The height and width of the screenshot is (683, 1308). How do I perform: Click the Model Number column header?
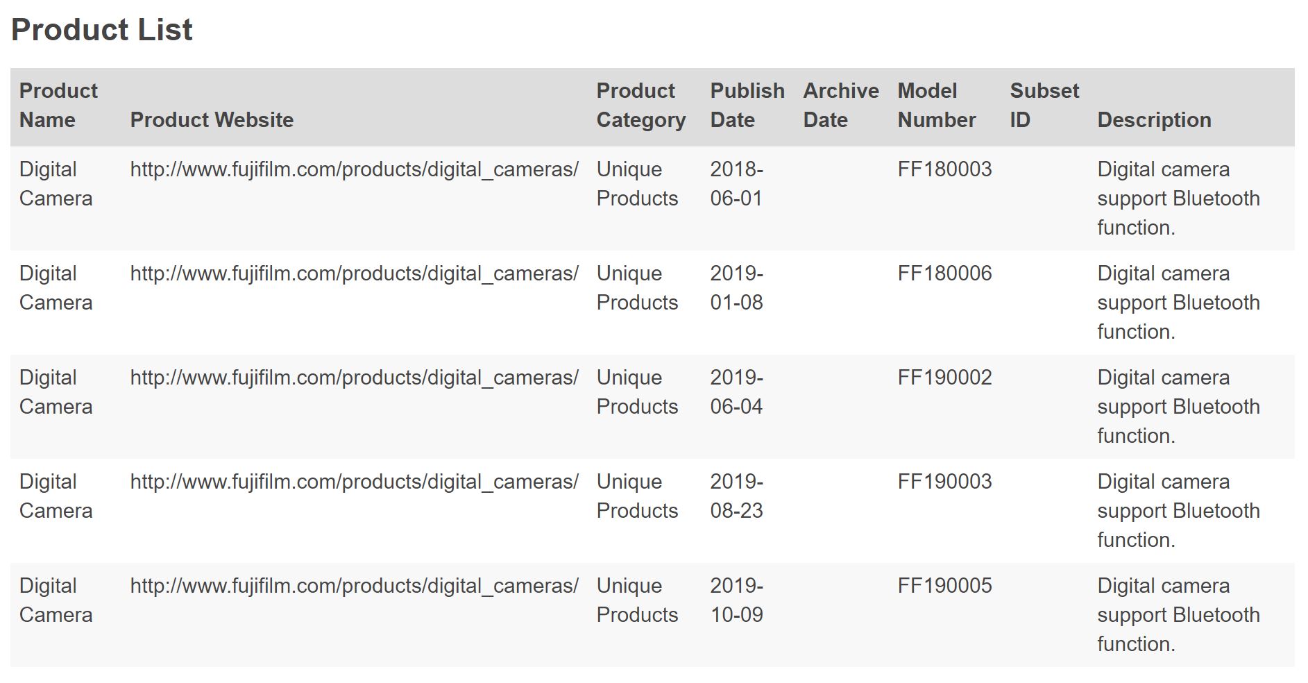936,106
